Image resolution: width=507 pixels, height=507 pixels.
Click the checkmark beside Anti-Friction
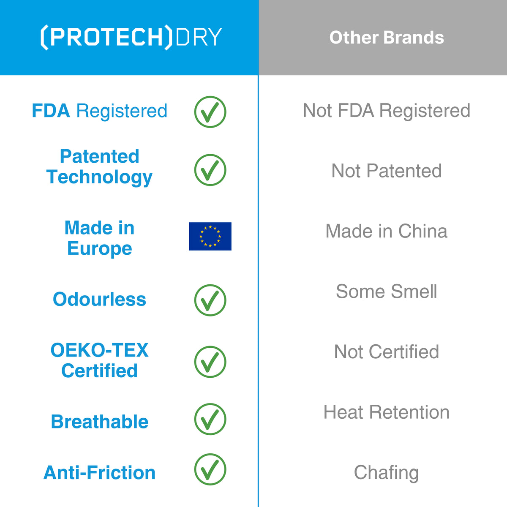pyautogui.click(x=210, y=469)
